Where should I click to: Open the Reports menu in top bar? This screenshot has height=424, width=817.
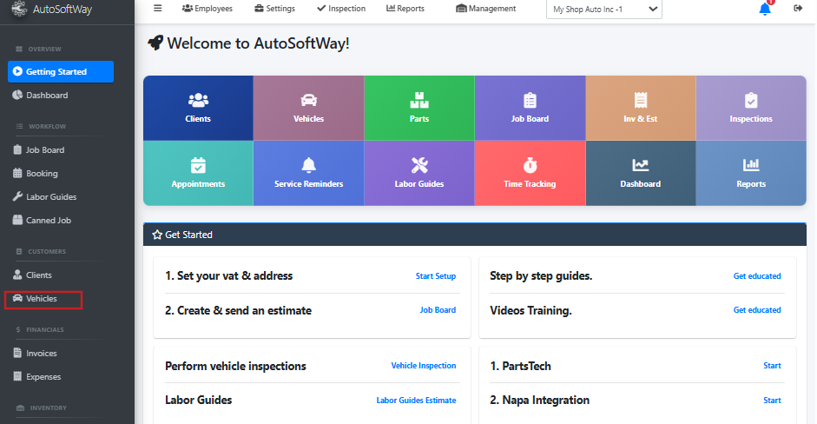point(405,9)
